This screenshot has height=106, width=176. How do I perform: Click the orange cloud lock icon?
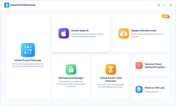click(x=123, y=33)
